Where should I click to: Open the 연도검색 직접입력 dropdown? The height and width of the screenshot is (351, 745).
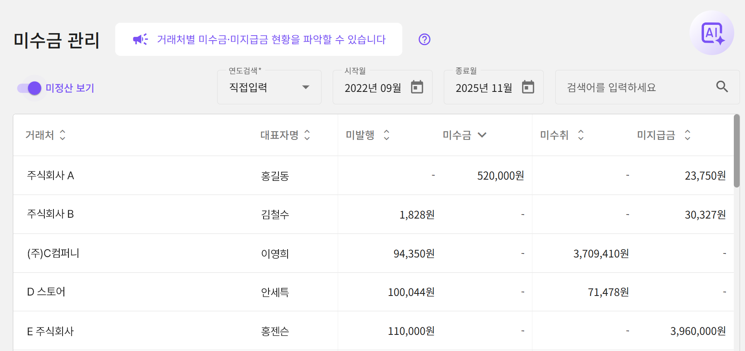point(269,87)
